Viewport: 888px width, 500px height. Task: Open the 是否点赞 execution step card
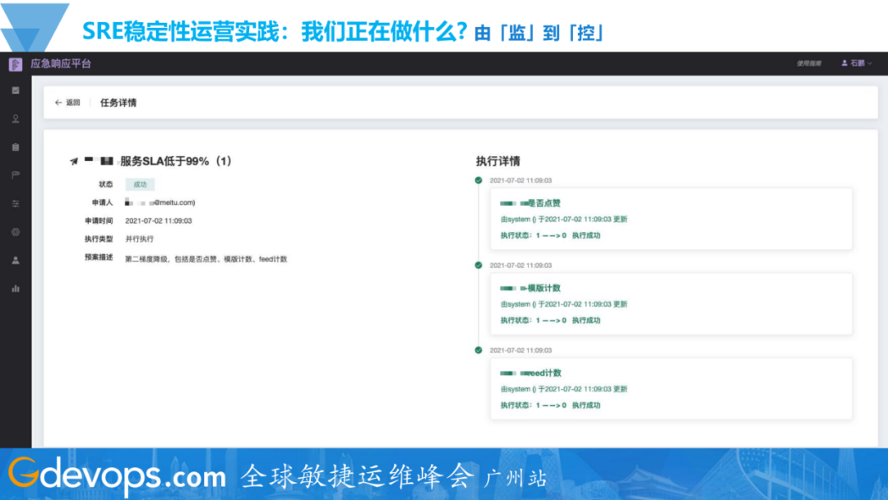(x=671, y=219)
